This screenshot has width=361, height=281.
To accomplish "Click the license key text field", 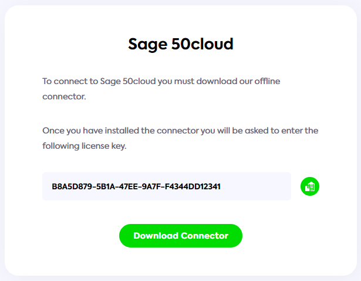I will 166,186.
